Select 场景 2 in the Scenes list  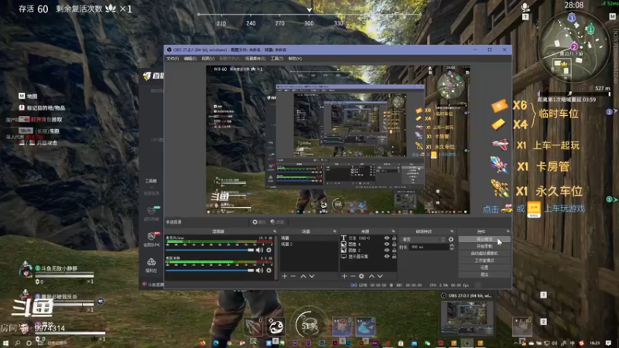point(309,244)
